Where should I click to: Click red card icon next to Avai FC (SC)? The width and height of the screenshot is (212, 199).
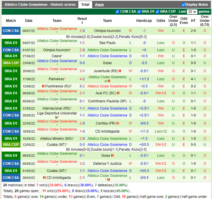(x=118, y=93)
